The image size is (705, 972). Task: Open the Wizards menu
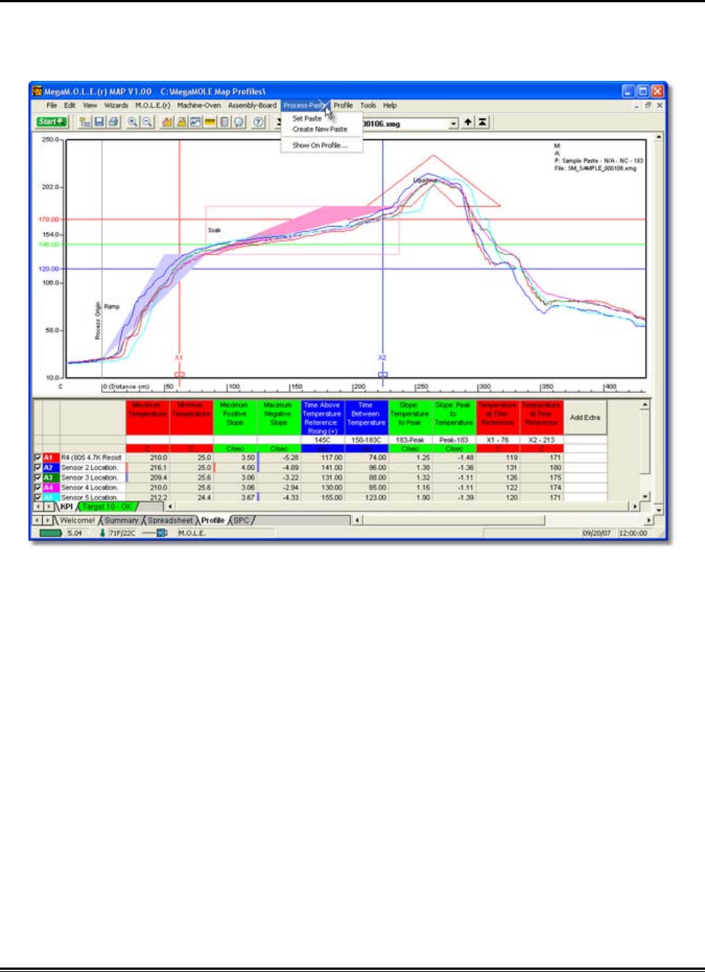[x=116, y=106]
